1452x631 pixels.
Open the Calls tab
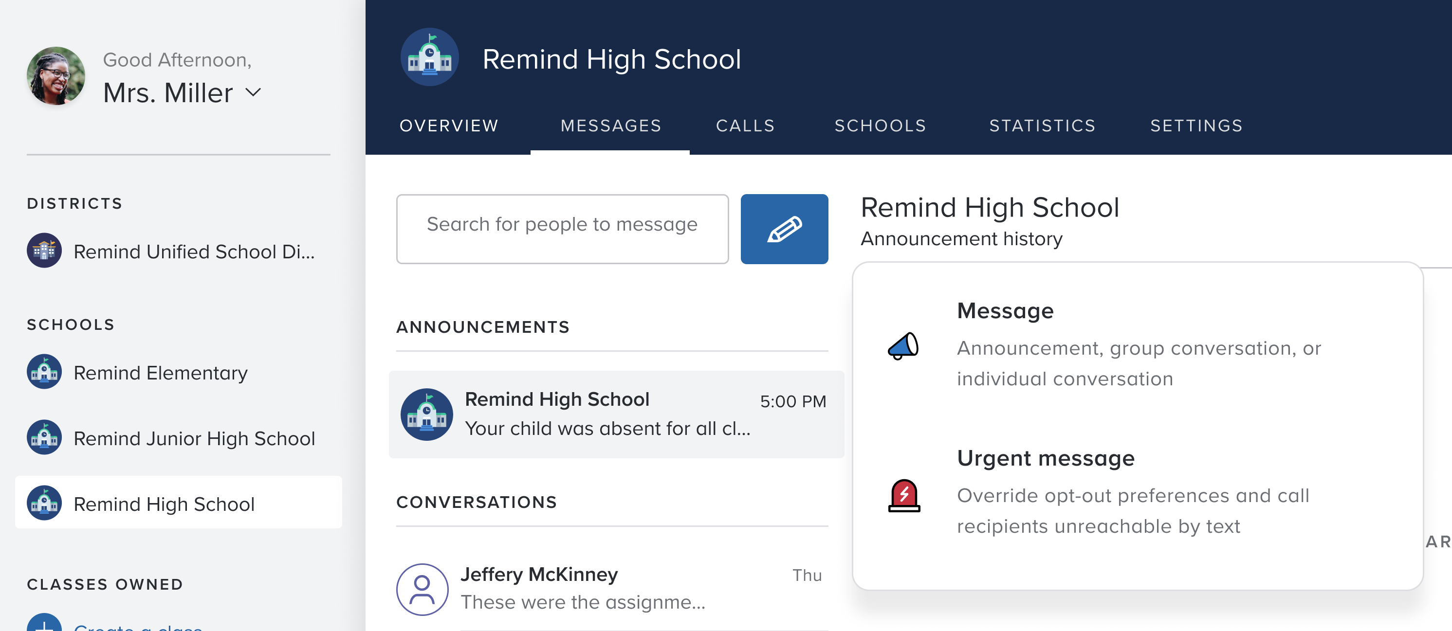[x=745, y=126]
